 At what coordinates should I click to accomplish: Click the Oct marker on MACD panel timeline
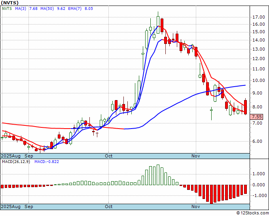[109, 207]
